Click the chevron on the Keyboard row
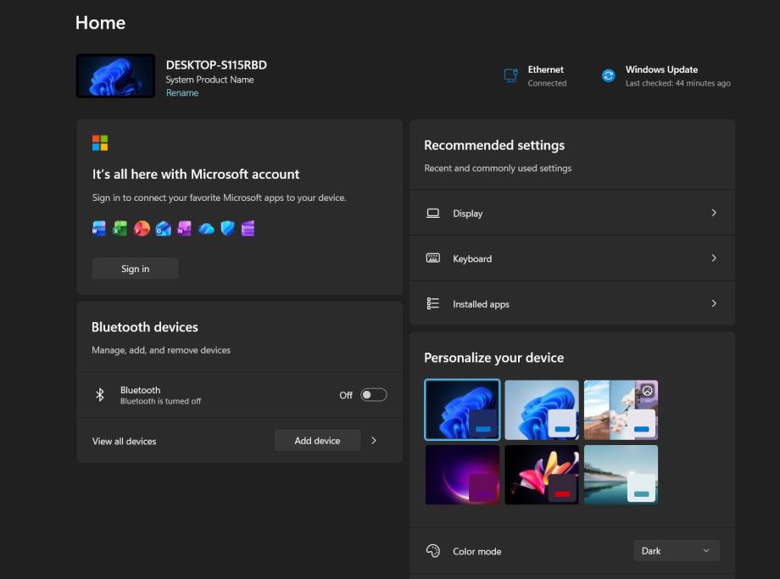Viewport: 780px width, 579px height. coord(713,259)
